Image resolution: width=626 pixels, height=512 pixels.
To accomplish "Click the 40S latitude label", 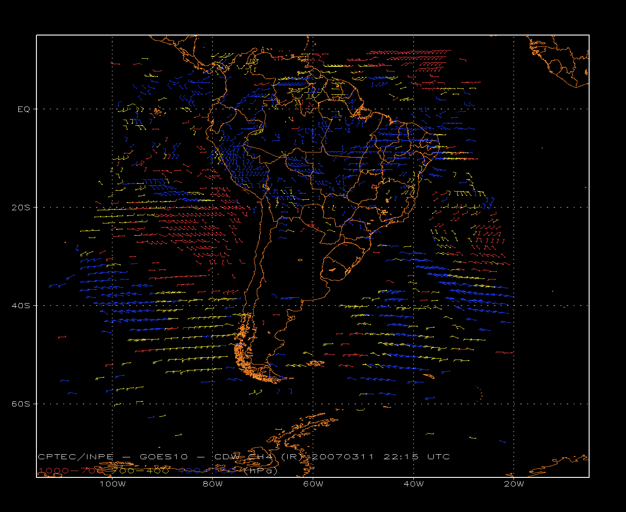I will (x=20, y=305).
